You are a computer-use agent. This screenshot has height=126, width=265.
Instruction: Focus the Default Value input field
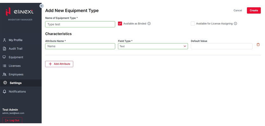click(x=221, y=46)
